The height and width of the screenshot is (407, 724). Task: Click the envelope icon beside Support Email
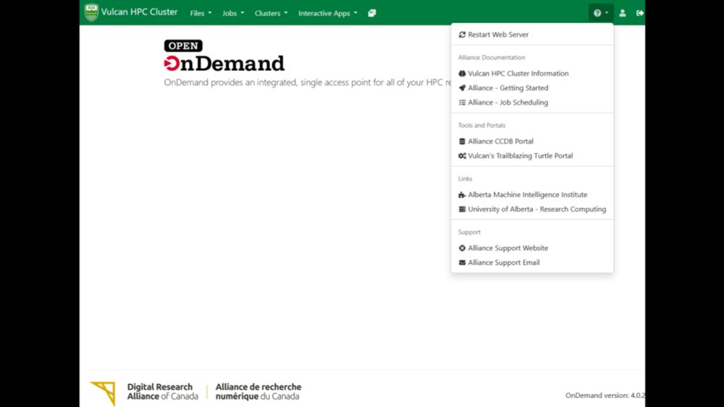pos(462,262)
